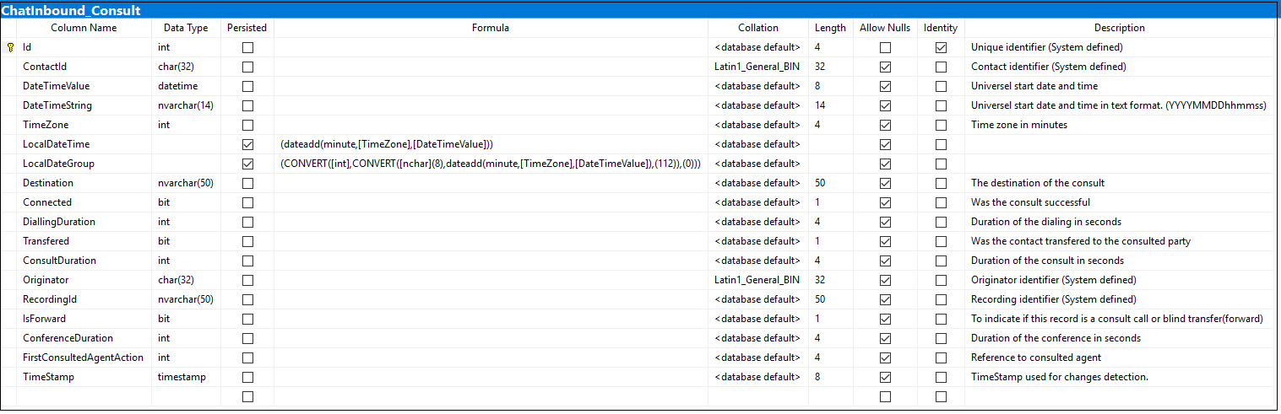Viewport: 1281px width, 414px height.
Task: Select the Column Name header
Action: (84, 28)
